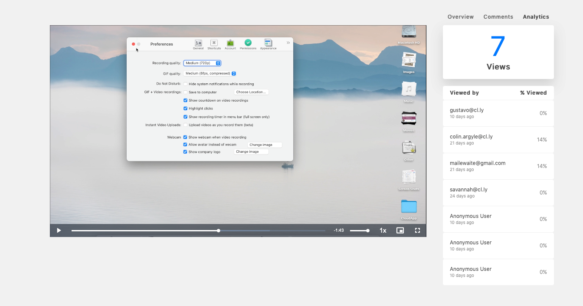Enter fullscreen video mode
This screenshot has width=583, height=306.
(x=417, y=230)
